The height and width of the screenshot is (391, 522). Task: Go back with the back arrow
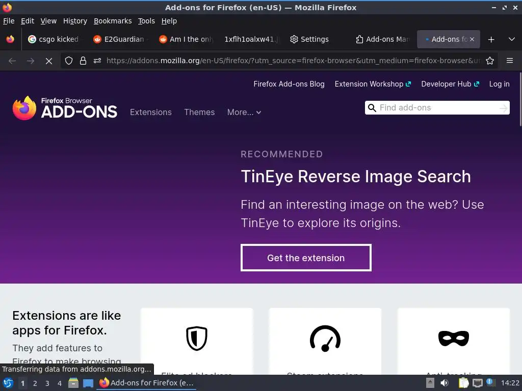pos(12,61)
